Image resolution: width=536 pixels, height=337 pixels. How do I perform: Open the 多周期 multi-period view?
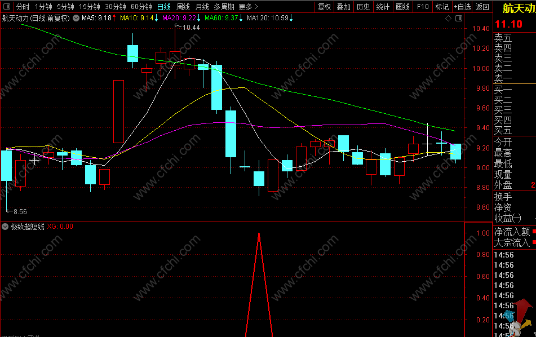pos(224,7)
